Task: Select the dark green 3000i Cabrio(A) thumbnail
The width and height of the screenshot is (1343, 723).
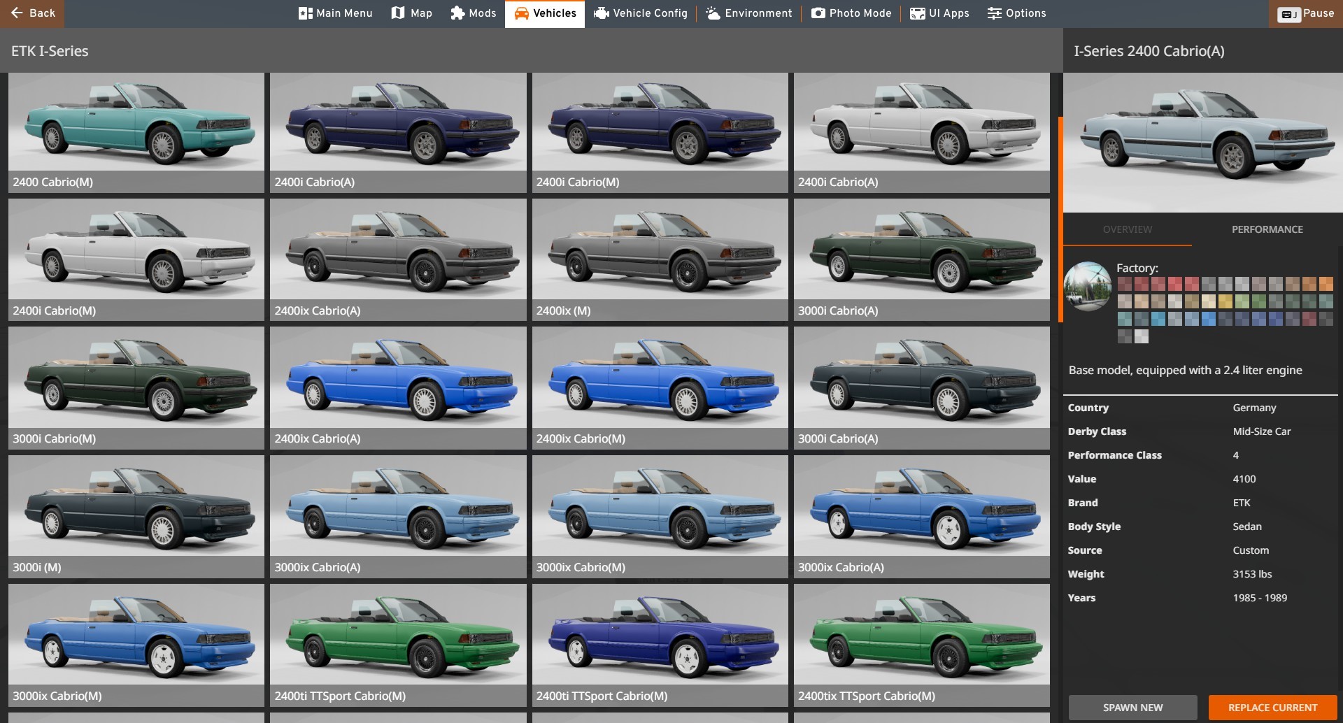Action: 922,260
